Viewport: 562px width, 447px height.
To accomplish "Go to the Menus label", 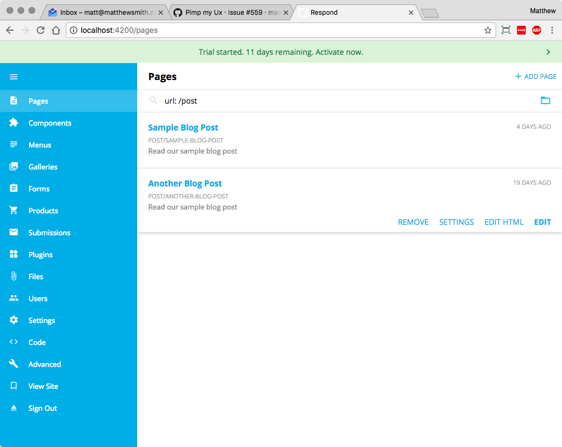I will (40, 145).
